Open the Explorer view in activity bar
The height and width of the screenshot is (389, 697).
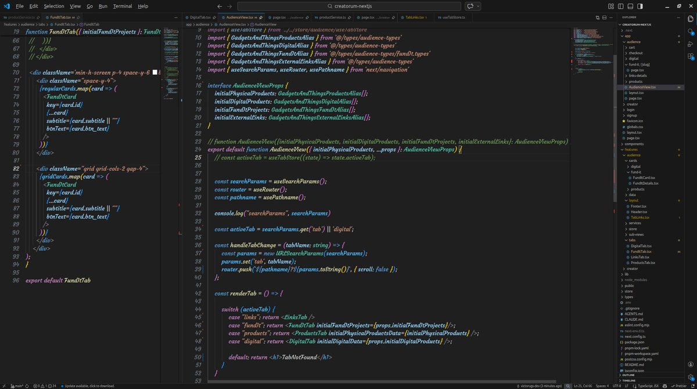(x=691, y=19)
